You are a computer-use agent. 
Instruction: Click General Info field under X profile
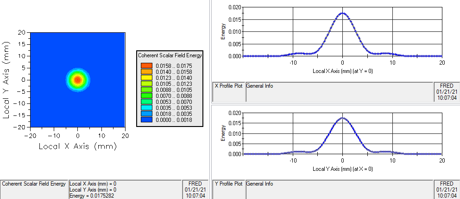coord(339,92)
